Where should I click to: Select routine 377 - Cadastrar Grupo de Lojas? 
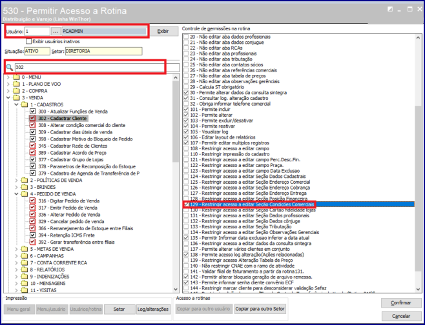pyautogui.click(x=70, y=160)
